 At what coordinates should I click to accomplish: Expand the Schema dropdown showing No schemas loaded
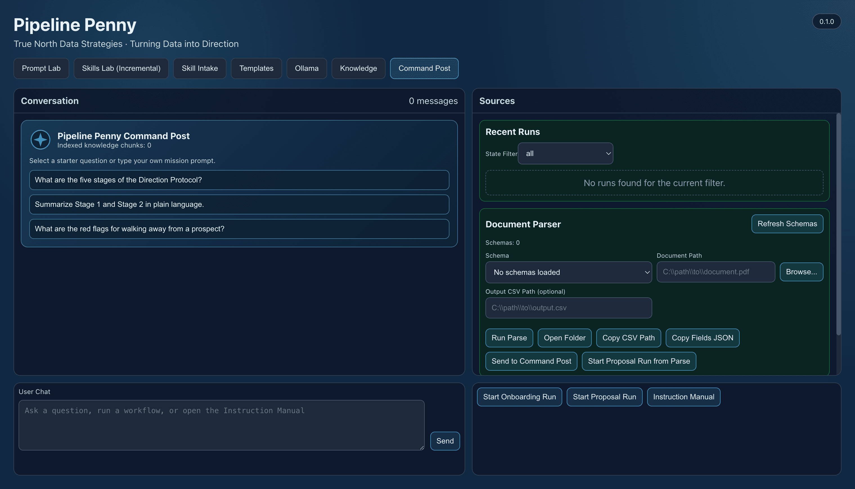pos(568,272)
